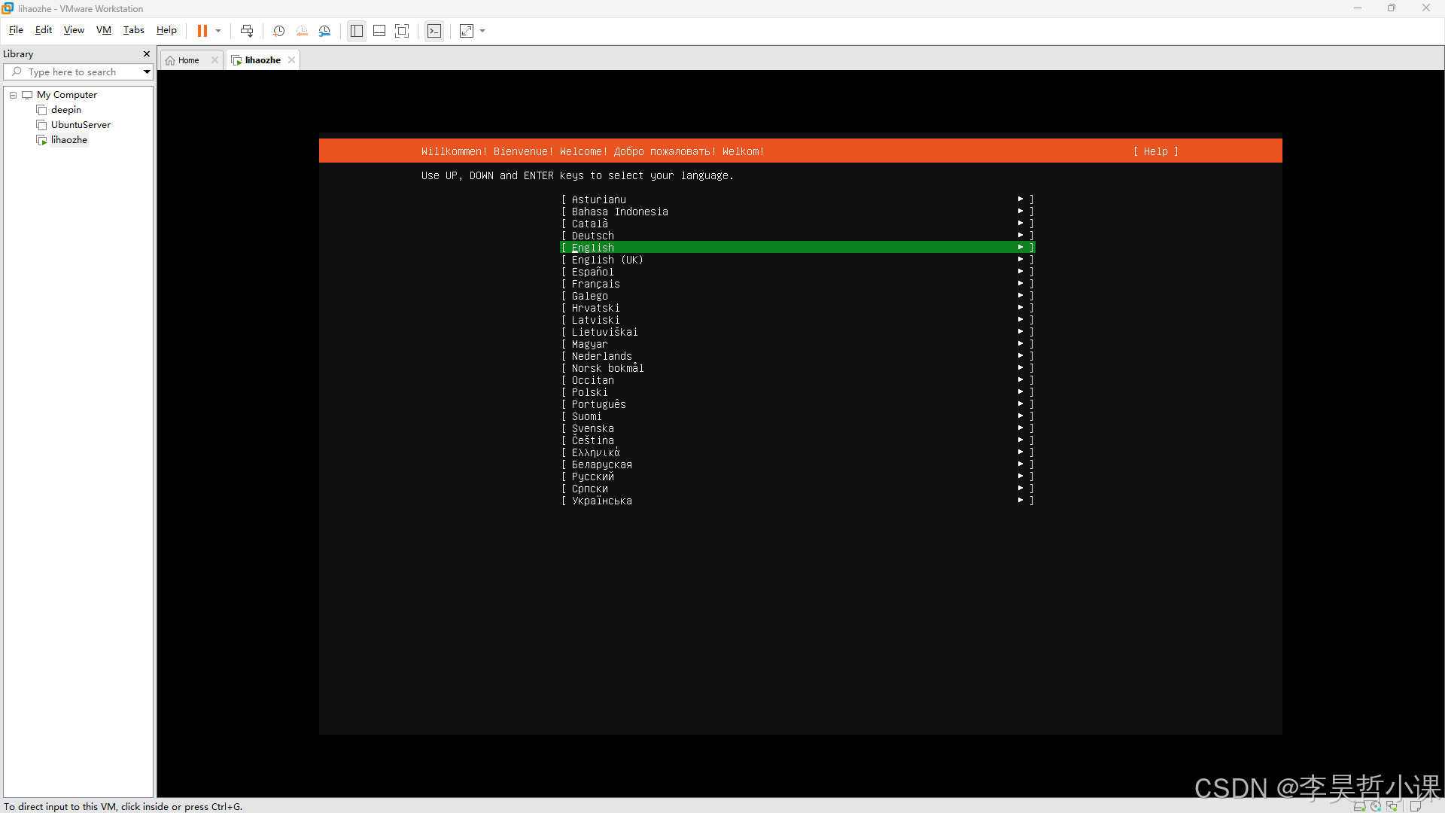Image resolution: width=1445 pixels, height=813 pixels.
Task: Choose Asturianu language
Action: click(x=798, y=199)
